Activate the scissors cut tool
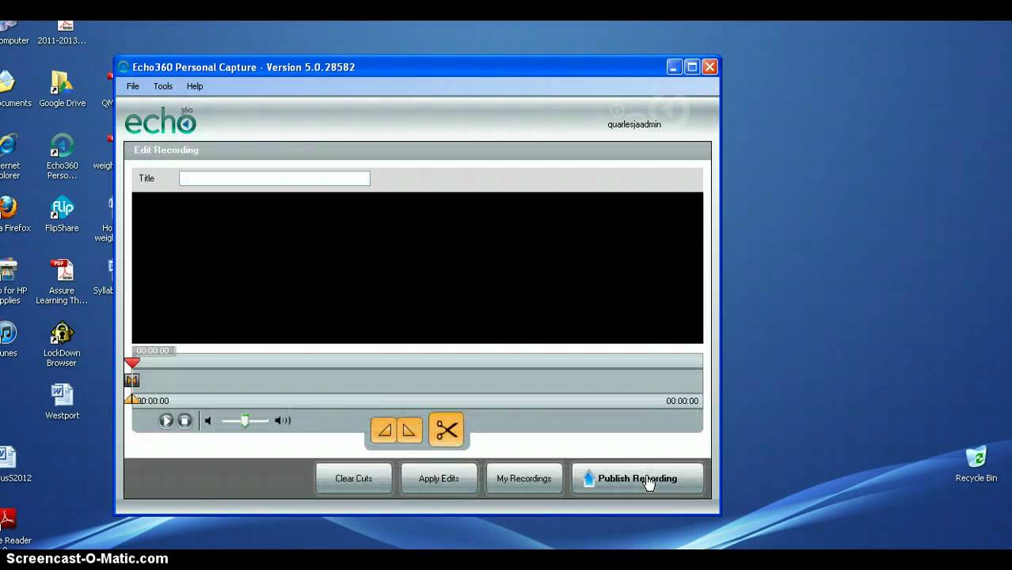 click(447, 430)
